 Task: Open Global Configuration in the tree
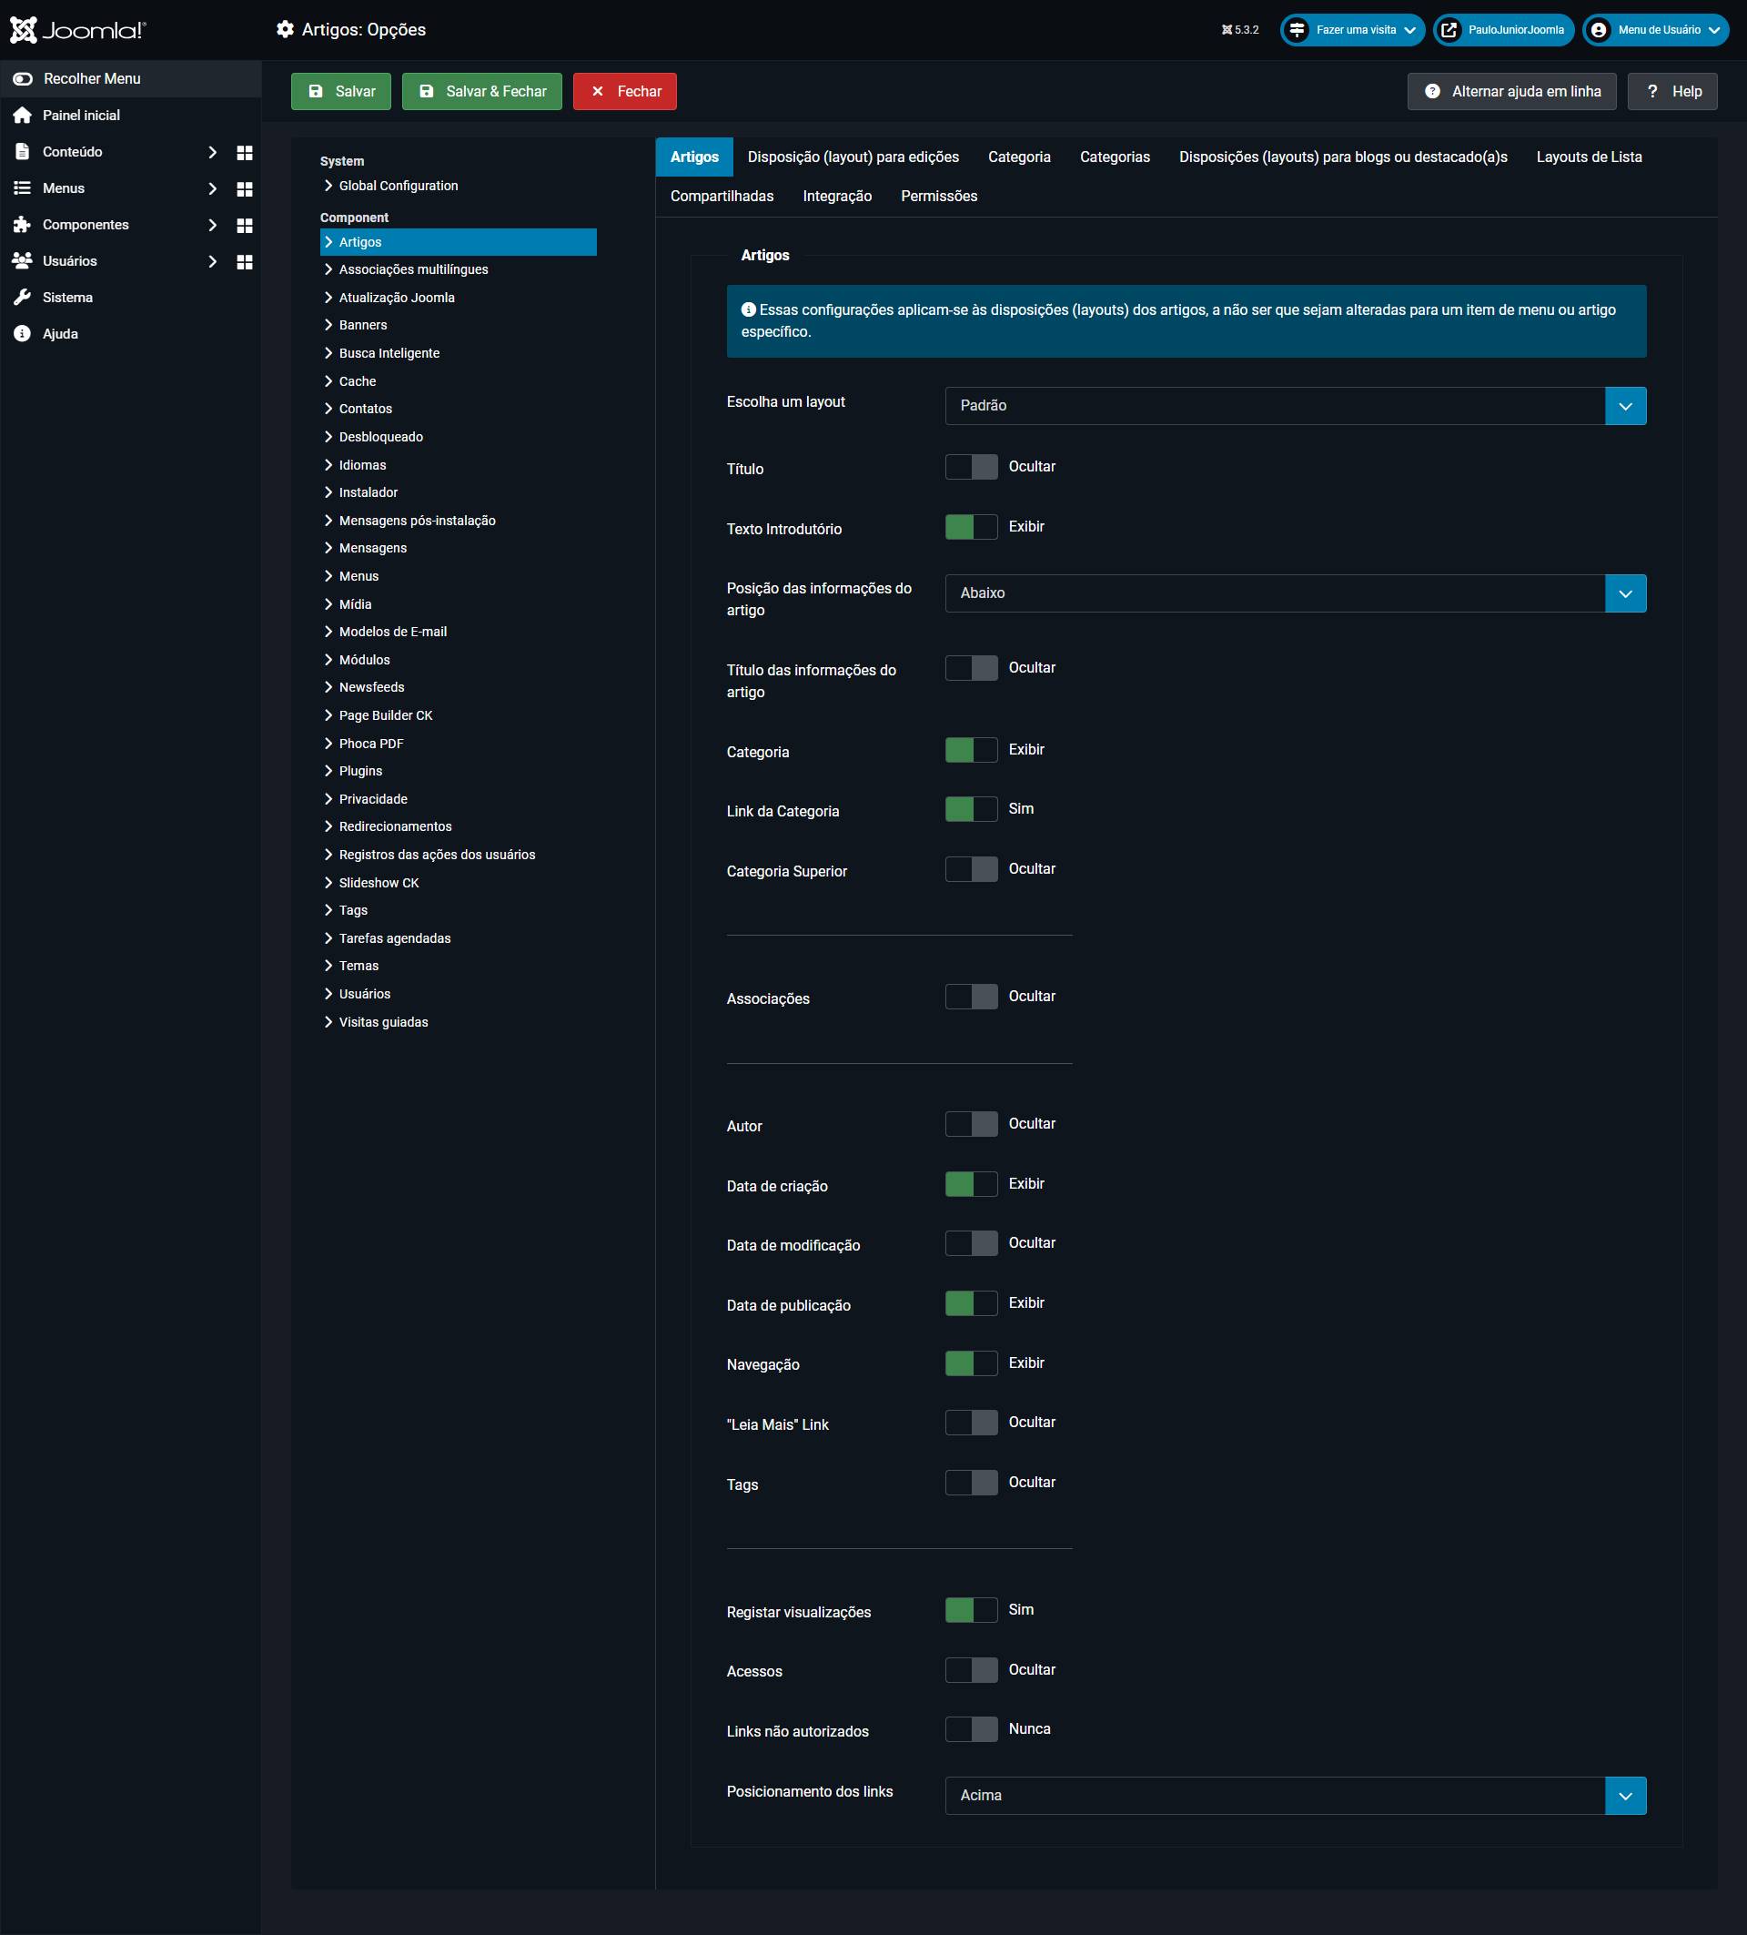pos(399,186)
